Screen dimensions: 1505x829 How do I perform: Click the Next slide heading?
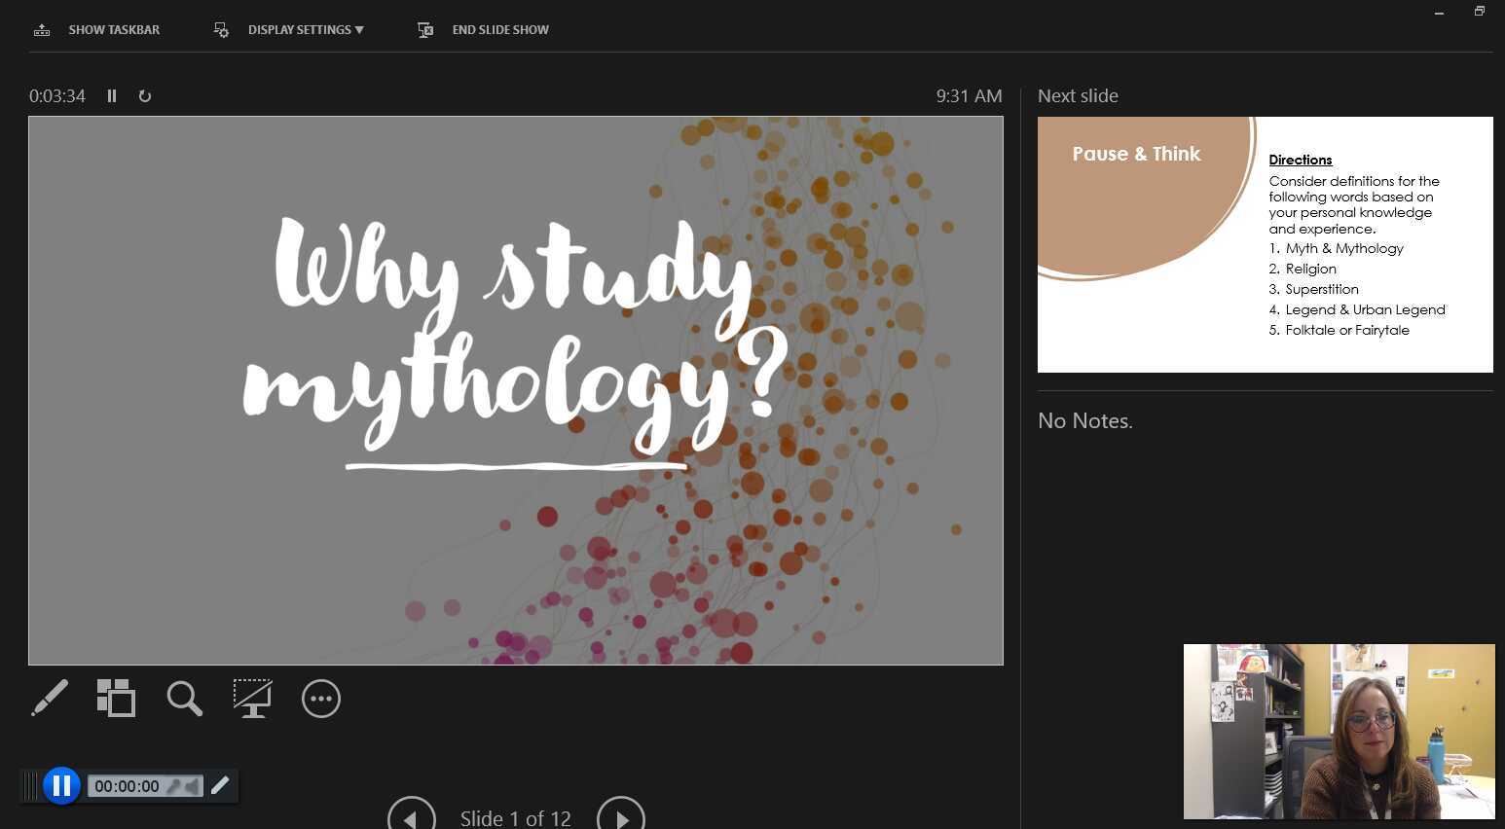1078,95
